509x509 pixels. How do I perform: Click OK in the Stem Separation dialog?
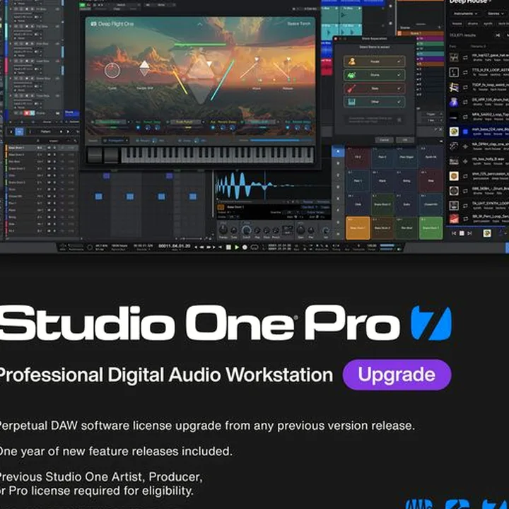pos(405,140)
